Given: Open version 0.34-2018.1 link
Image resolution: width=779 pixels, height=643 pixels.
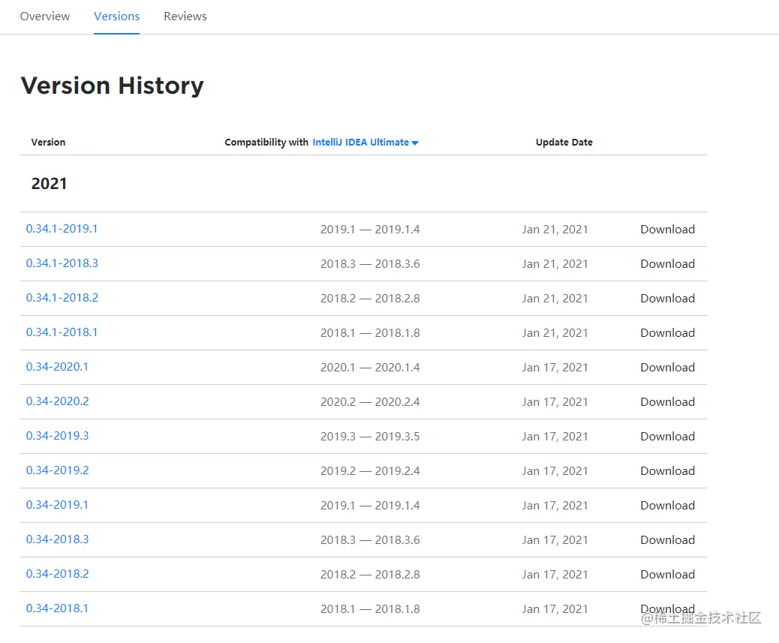Looking at the screenshot, I should (57, 608).
